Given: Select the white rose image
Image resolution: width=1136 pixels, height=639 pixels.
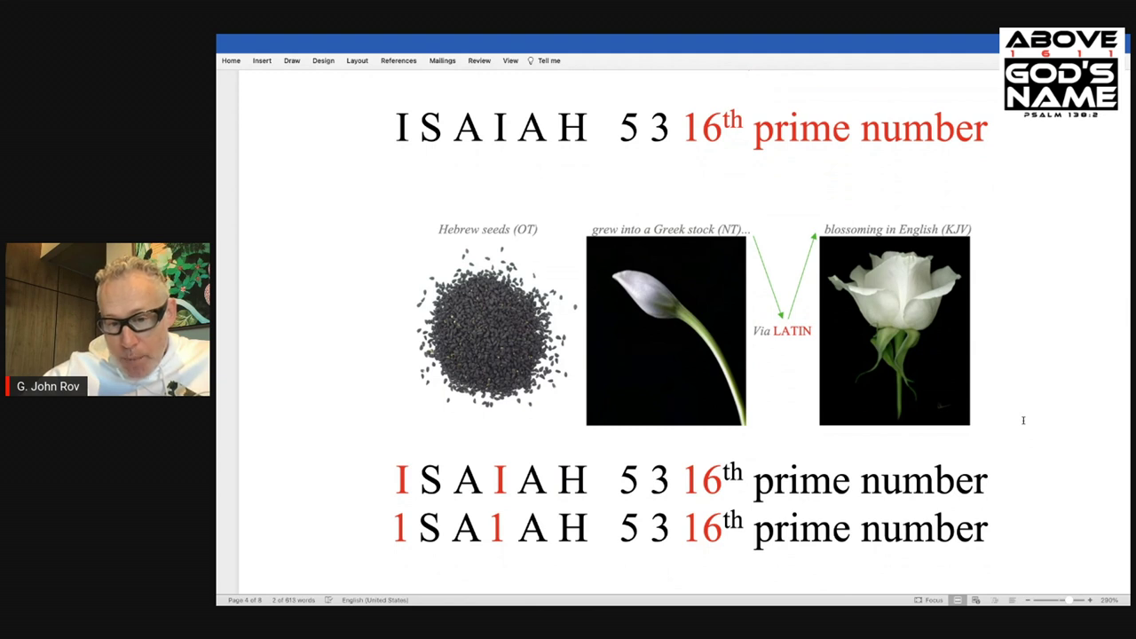Looking at the screenshot, I should click(894, 330).
